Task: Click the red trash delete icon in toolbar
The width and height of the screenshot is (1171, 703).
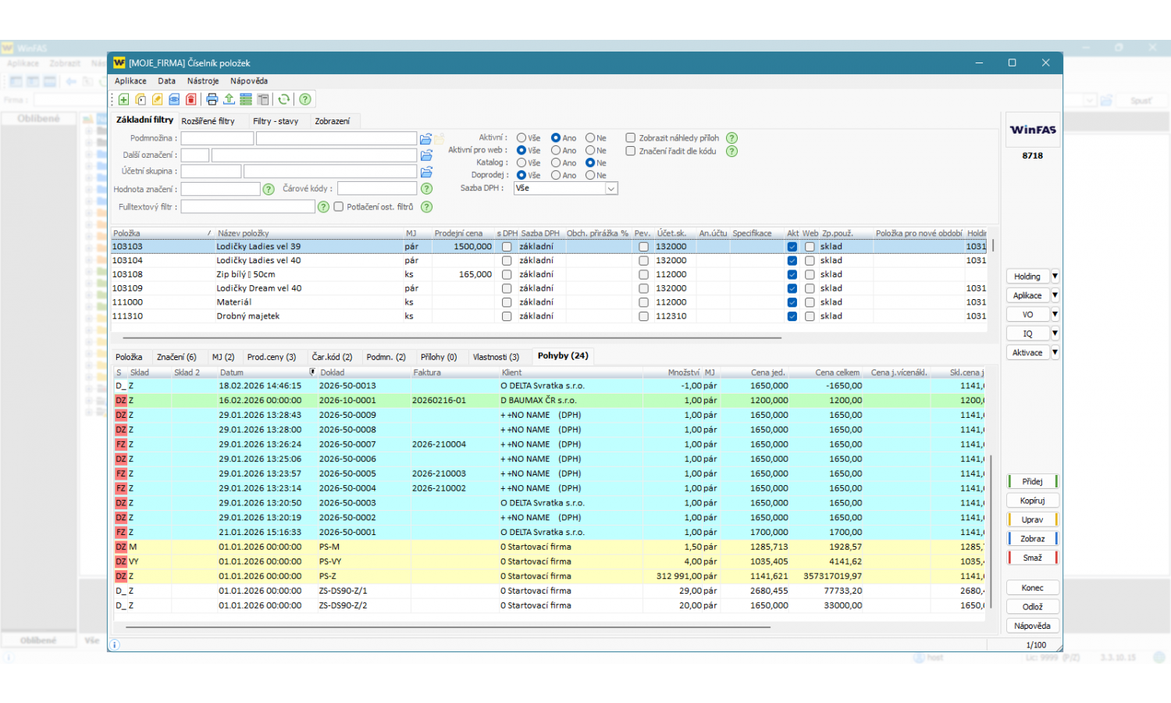Action: 190,99
